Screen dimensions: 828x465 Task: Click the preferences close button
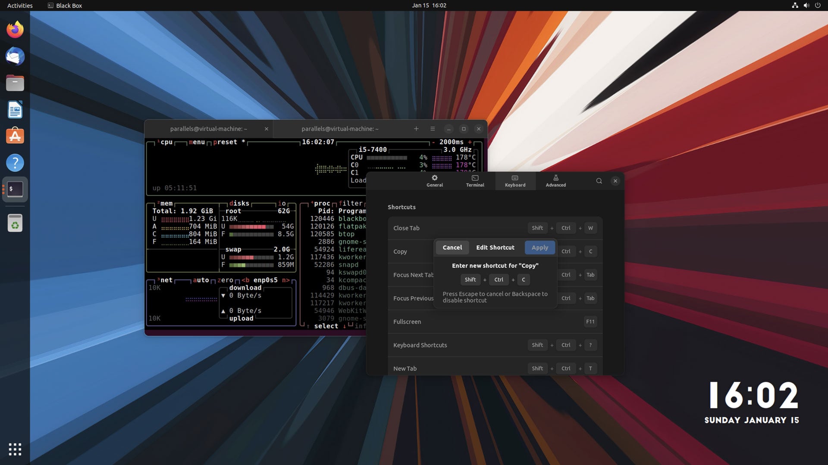615,180
